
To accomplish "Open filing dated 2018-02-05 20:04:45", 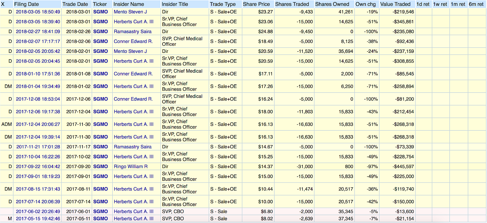I will pyautogui.click(x=38, y=61).
